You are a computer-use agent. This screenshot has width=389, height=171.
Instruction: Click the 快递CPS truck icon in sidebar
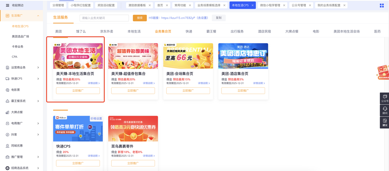point(8,79)
